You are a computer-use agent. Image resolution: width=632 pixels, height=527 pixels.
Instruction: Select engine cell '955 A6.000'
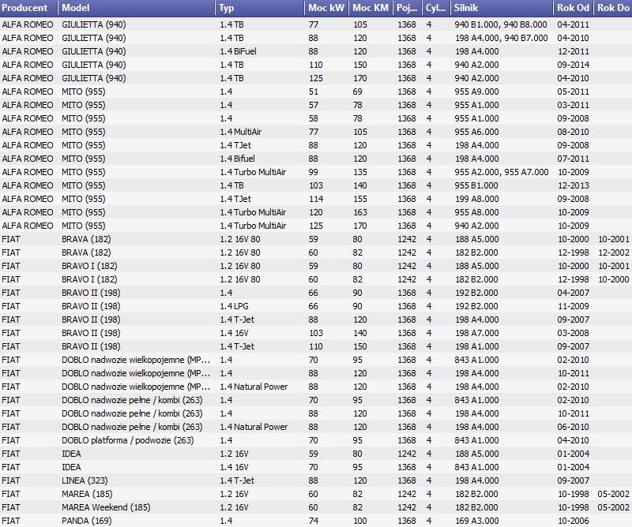pos(476,132)
